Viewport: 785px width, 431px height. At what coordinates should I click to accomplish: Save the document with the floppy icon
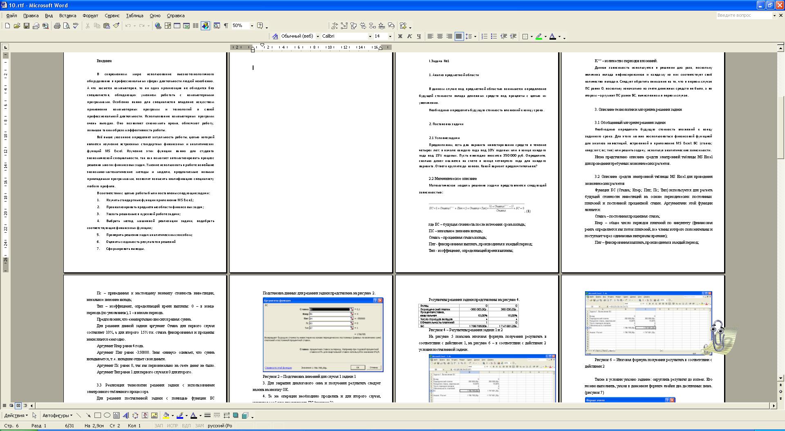click(x=27, y=26)
